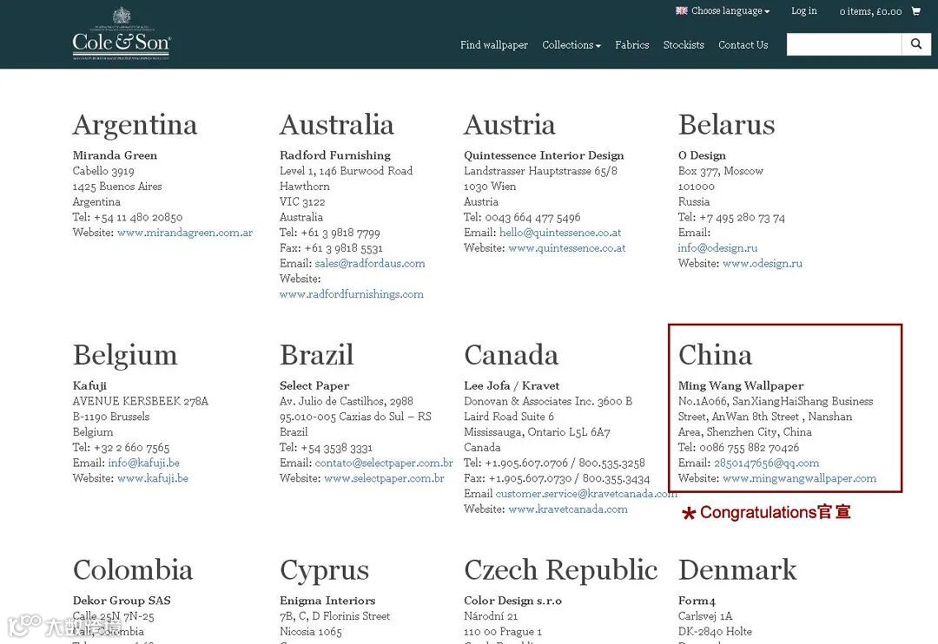This screenshot has width=938, height=644.
Task: Click the China heading
Action: (715, 355)
